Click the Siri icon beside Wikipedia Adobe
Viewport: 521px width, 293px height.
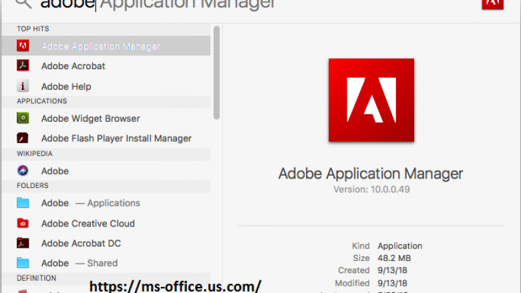click(23, 170)
